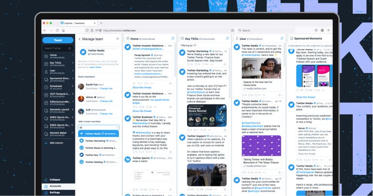Click Change role for SJP

tap(106, 114)
